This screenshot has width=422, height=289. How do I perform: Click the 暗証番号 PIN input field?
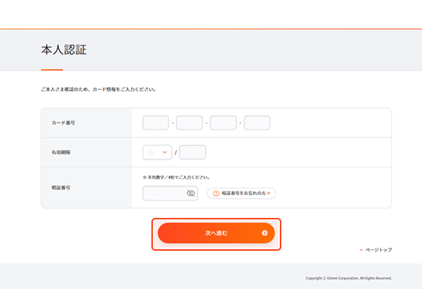pyautogui.click(x=170, y=193)
